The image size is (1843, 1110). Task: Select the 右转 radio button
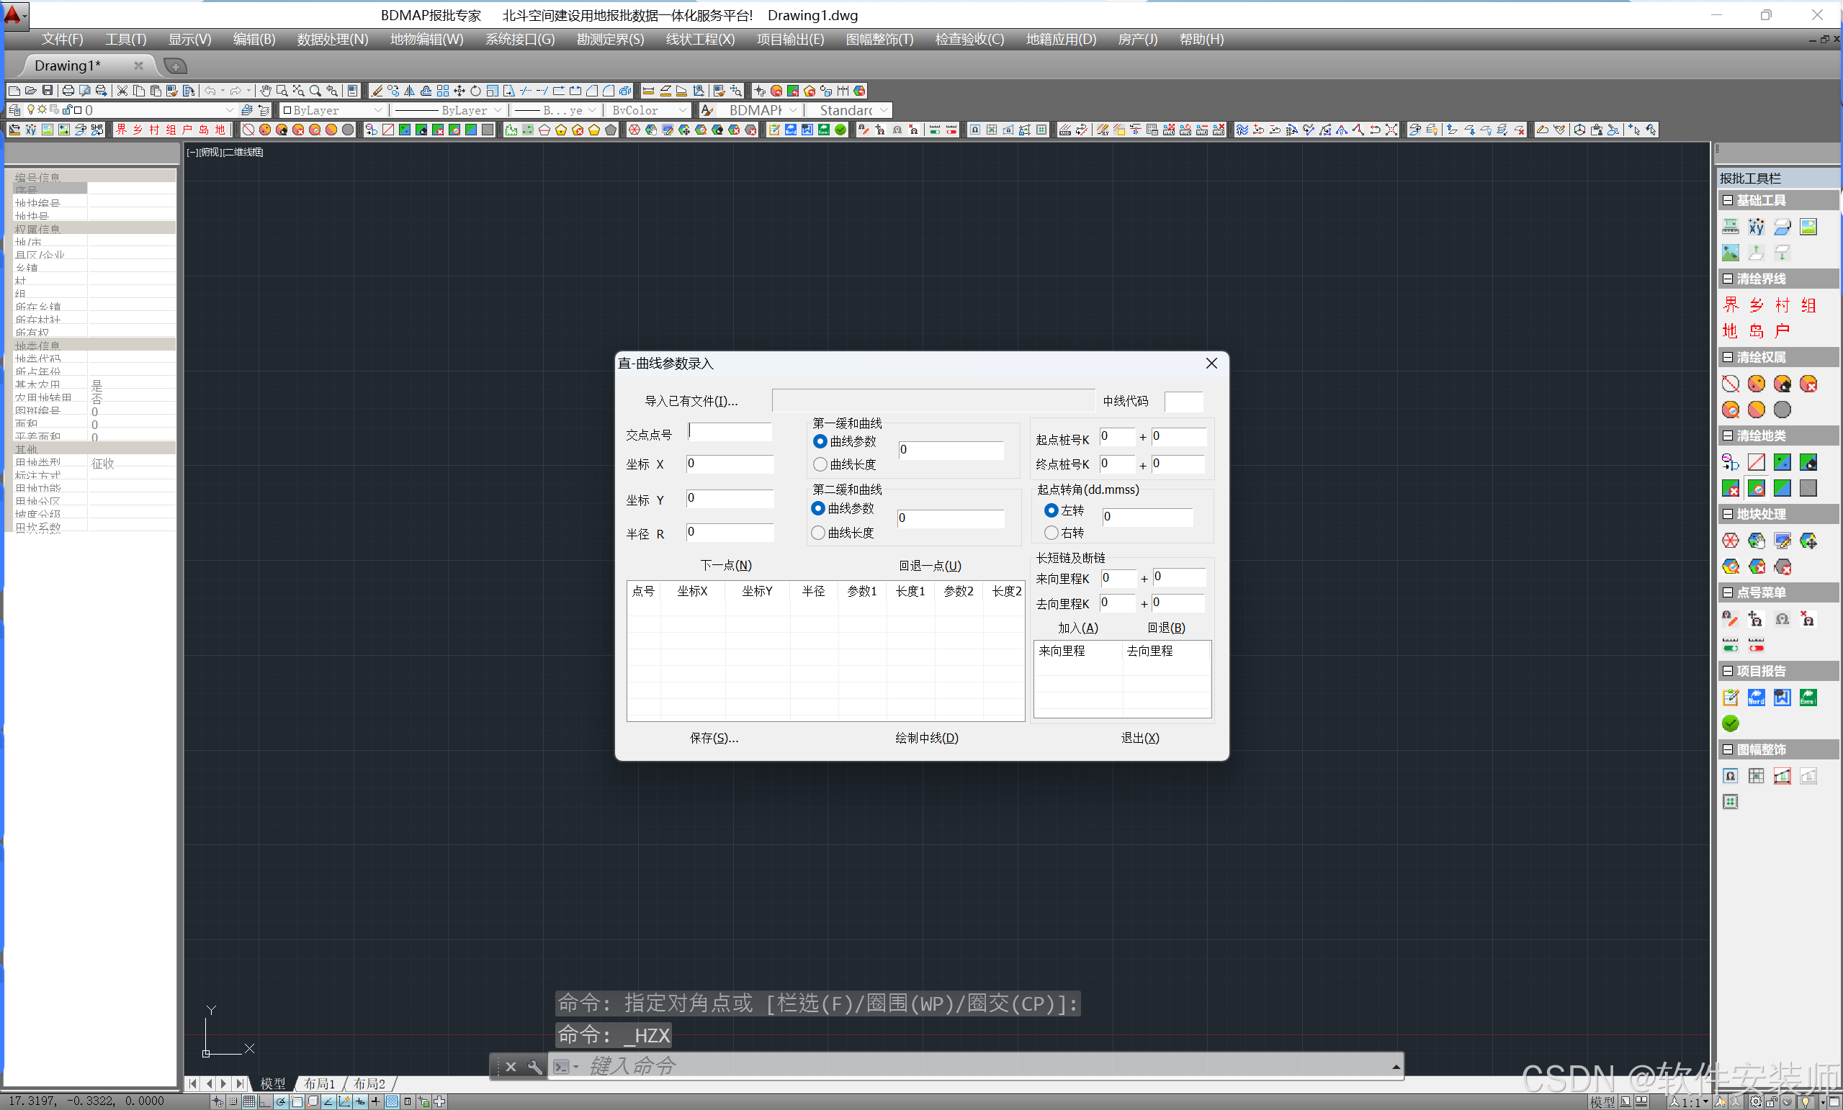[x=1051, y=533]
